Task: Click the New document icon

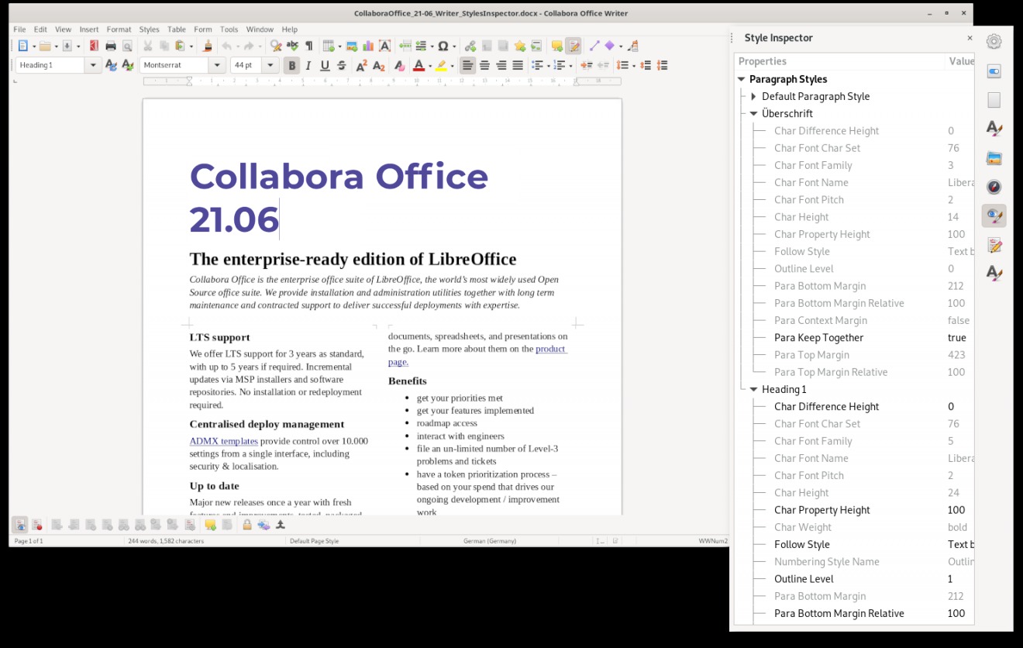Action: coord(22,46)
